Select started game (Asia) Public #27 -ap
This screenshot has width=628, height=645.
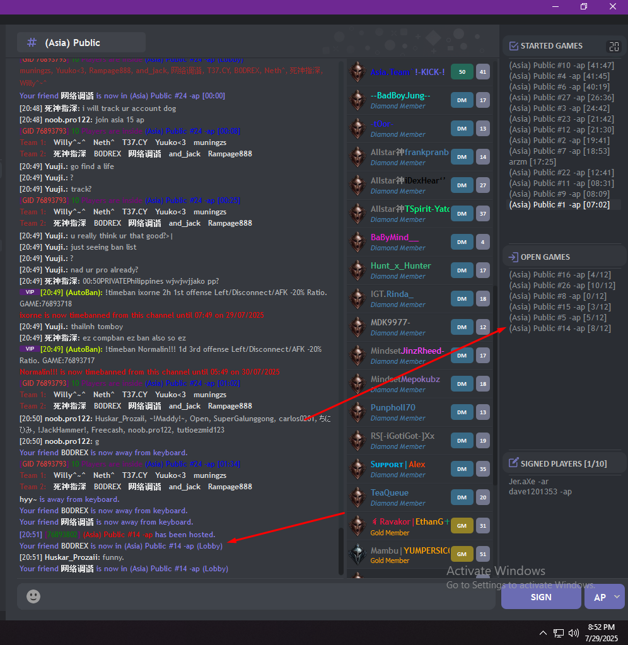[x=561, y=98]
